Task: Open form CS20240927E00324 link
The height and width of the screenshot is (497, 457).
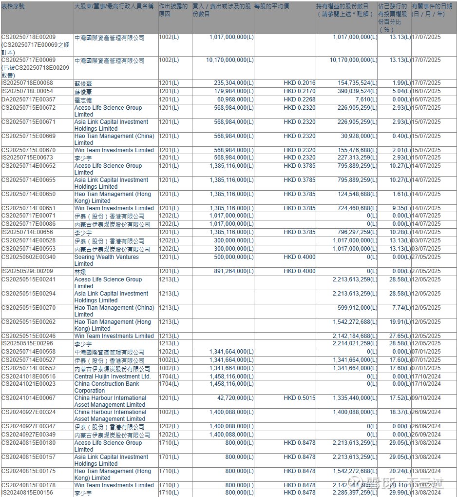Action: pos(29,412)
